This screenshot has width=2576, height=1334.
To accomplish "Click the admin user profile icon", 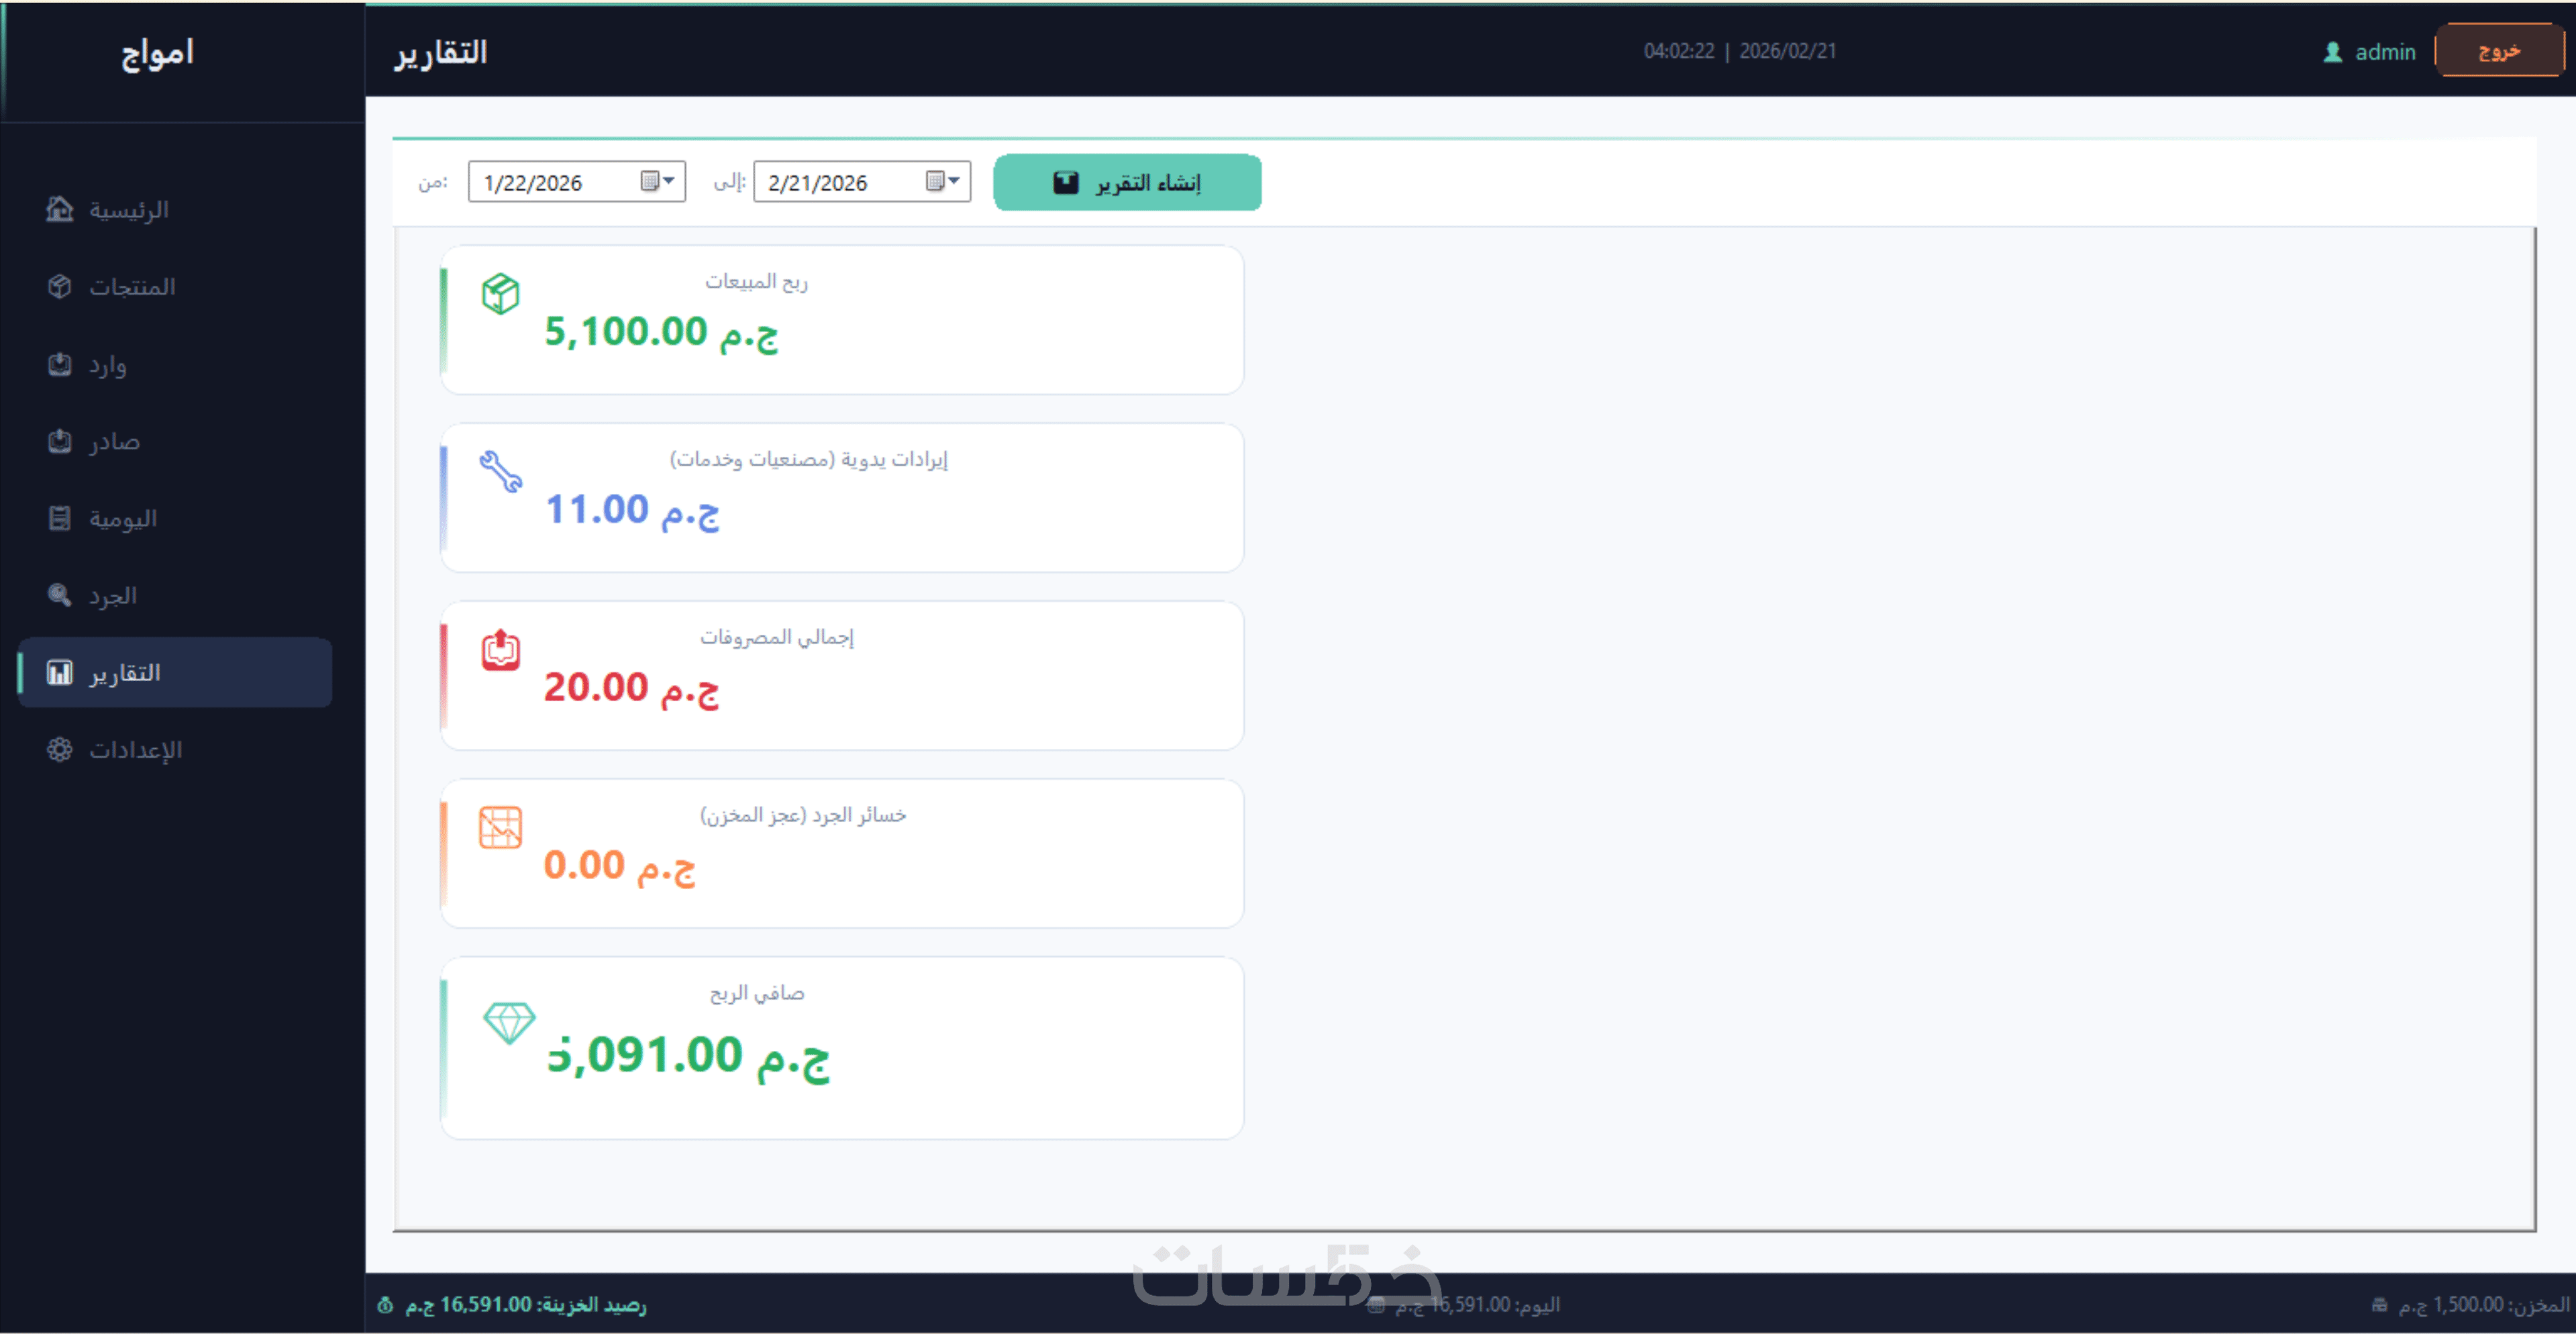I will [2332, 52].
